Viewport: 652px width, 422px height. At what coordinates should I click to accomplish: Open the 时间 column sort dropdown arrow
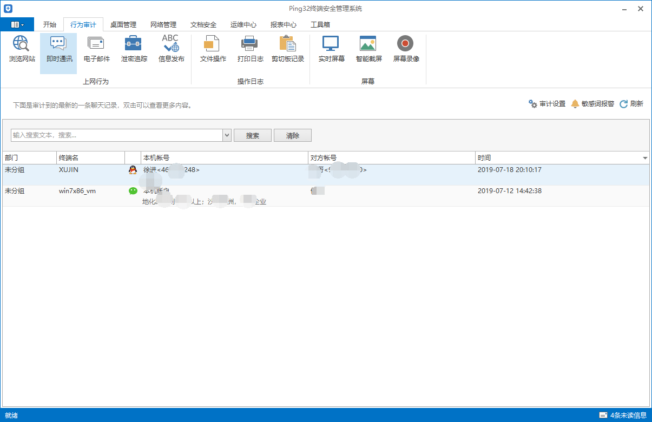[645, 158]
